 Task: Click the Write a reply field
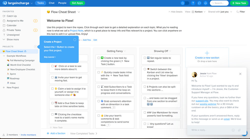[x=210, y=130]
